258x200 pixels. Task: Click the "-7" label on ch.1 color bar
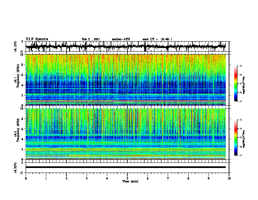[240, 101]
